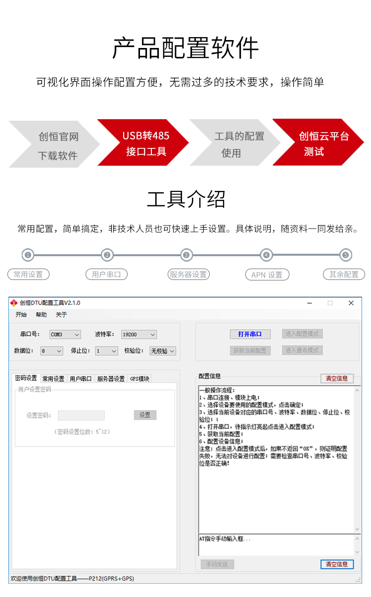Click the 创恒DTU配置工具 title bar app icon
Screen dimensions: 371x597
point(14,303)
